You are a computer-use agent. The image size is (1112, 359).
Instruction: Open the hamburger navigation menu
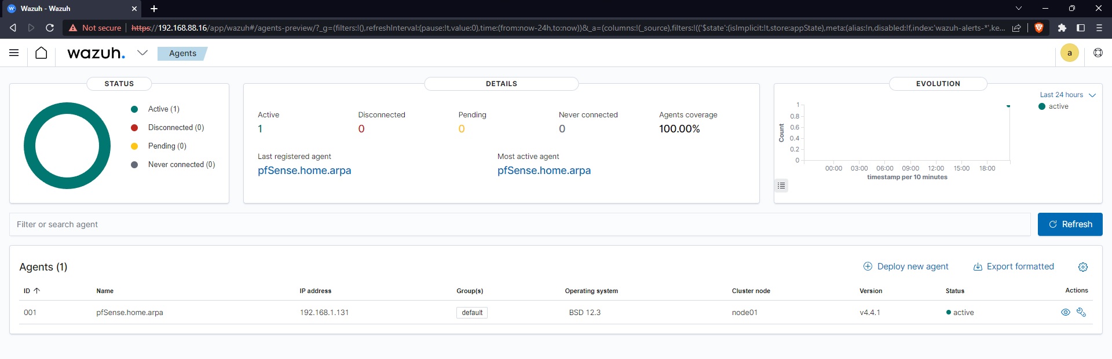coord(14,53)
